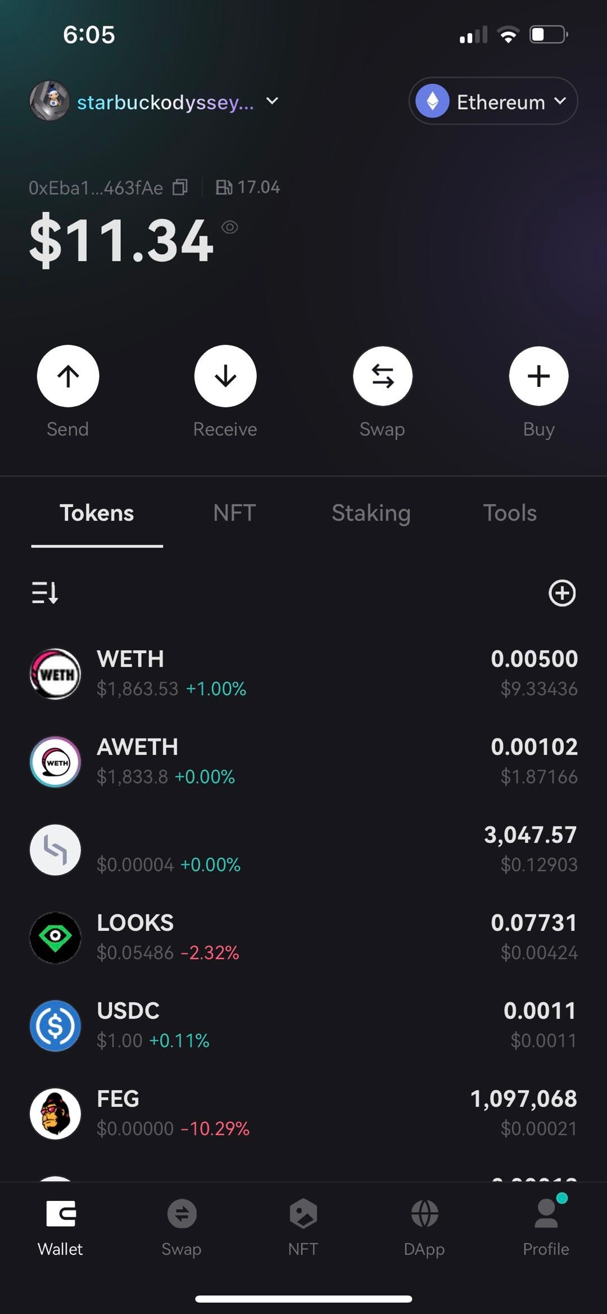Select the USDC token entry
607x1314 pixels.
(x=303, y=1025)
